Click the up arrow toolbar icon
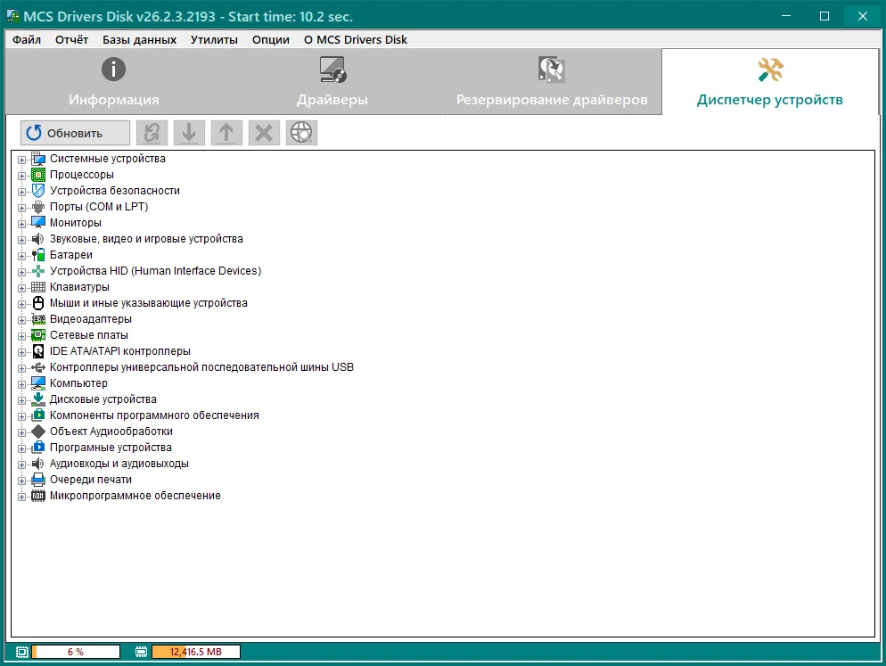Image resolution: width=886 pixels, height=666 pixels. click(226, 133)
